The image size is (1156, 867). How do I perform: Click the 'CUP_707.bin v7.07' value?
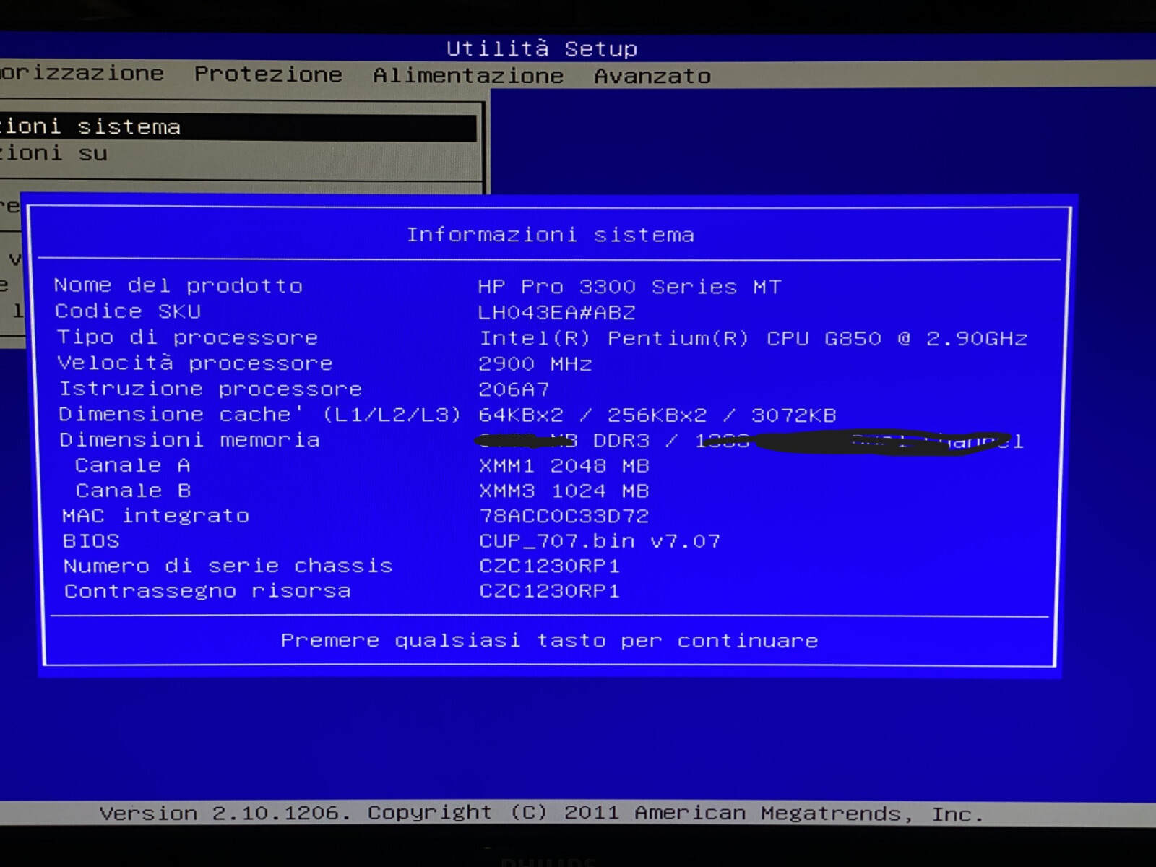tap(600, 541)
